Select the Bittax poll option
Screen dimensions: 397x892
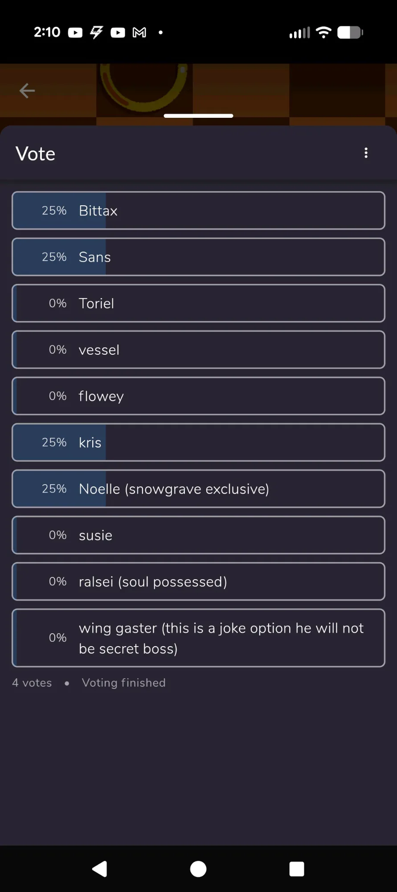pyautogui.click(x=198, y=211)
